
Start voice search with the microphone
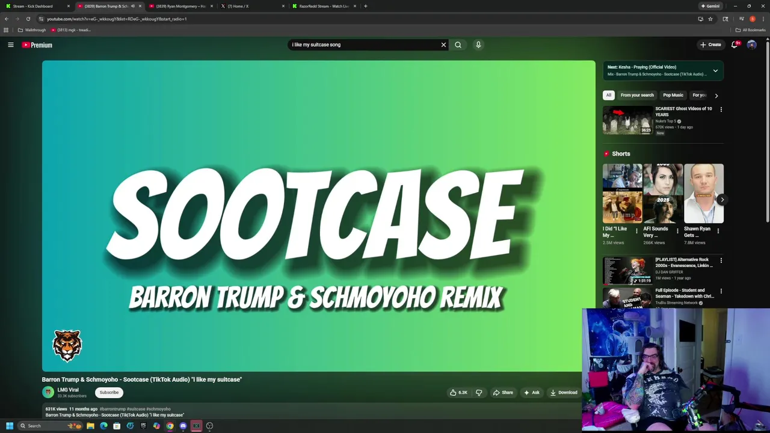pyautogui.click(x=478, y=45)
